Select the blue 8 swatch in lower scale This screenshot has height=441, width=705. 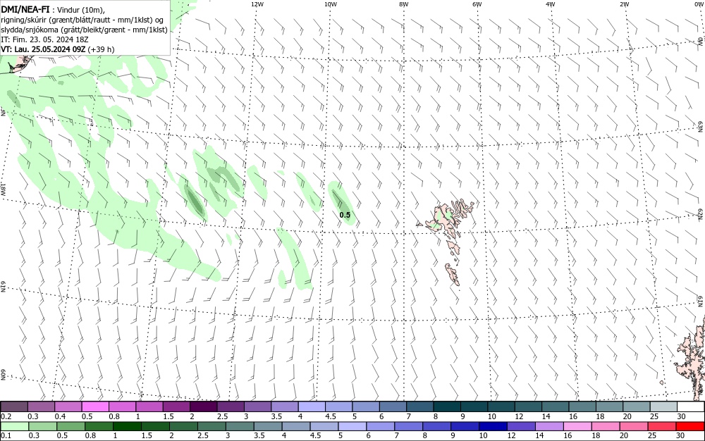[437, 426]
